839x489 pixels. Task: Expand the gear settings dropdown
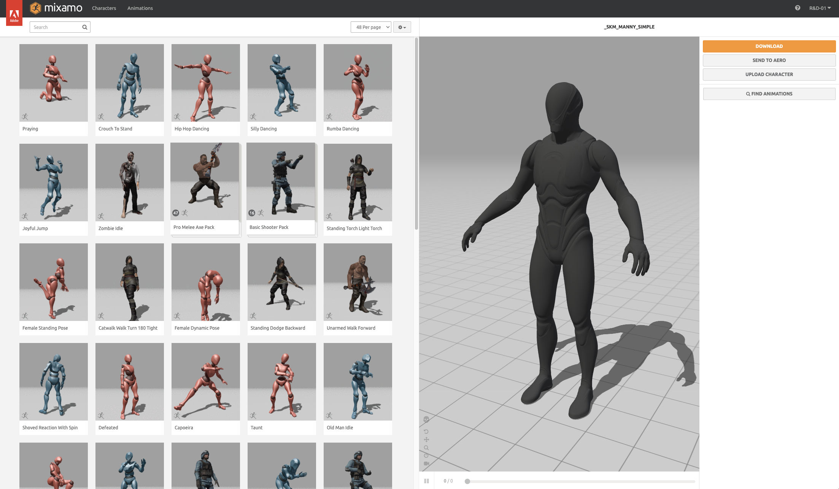point(402,27)
